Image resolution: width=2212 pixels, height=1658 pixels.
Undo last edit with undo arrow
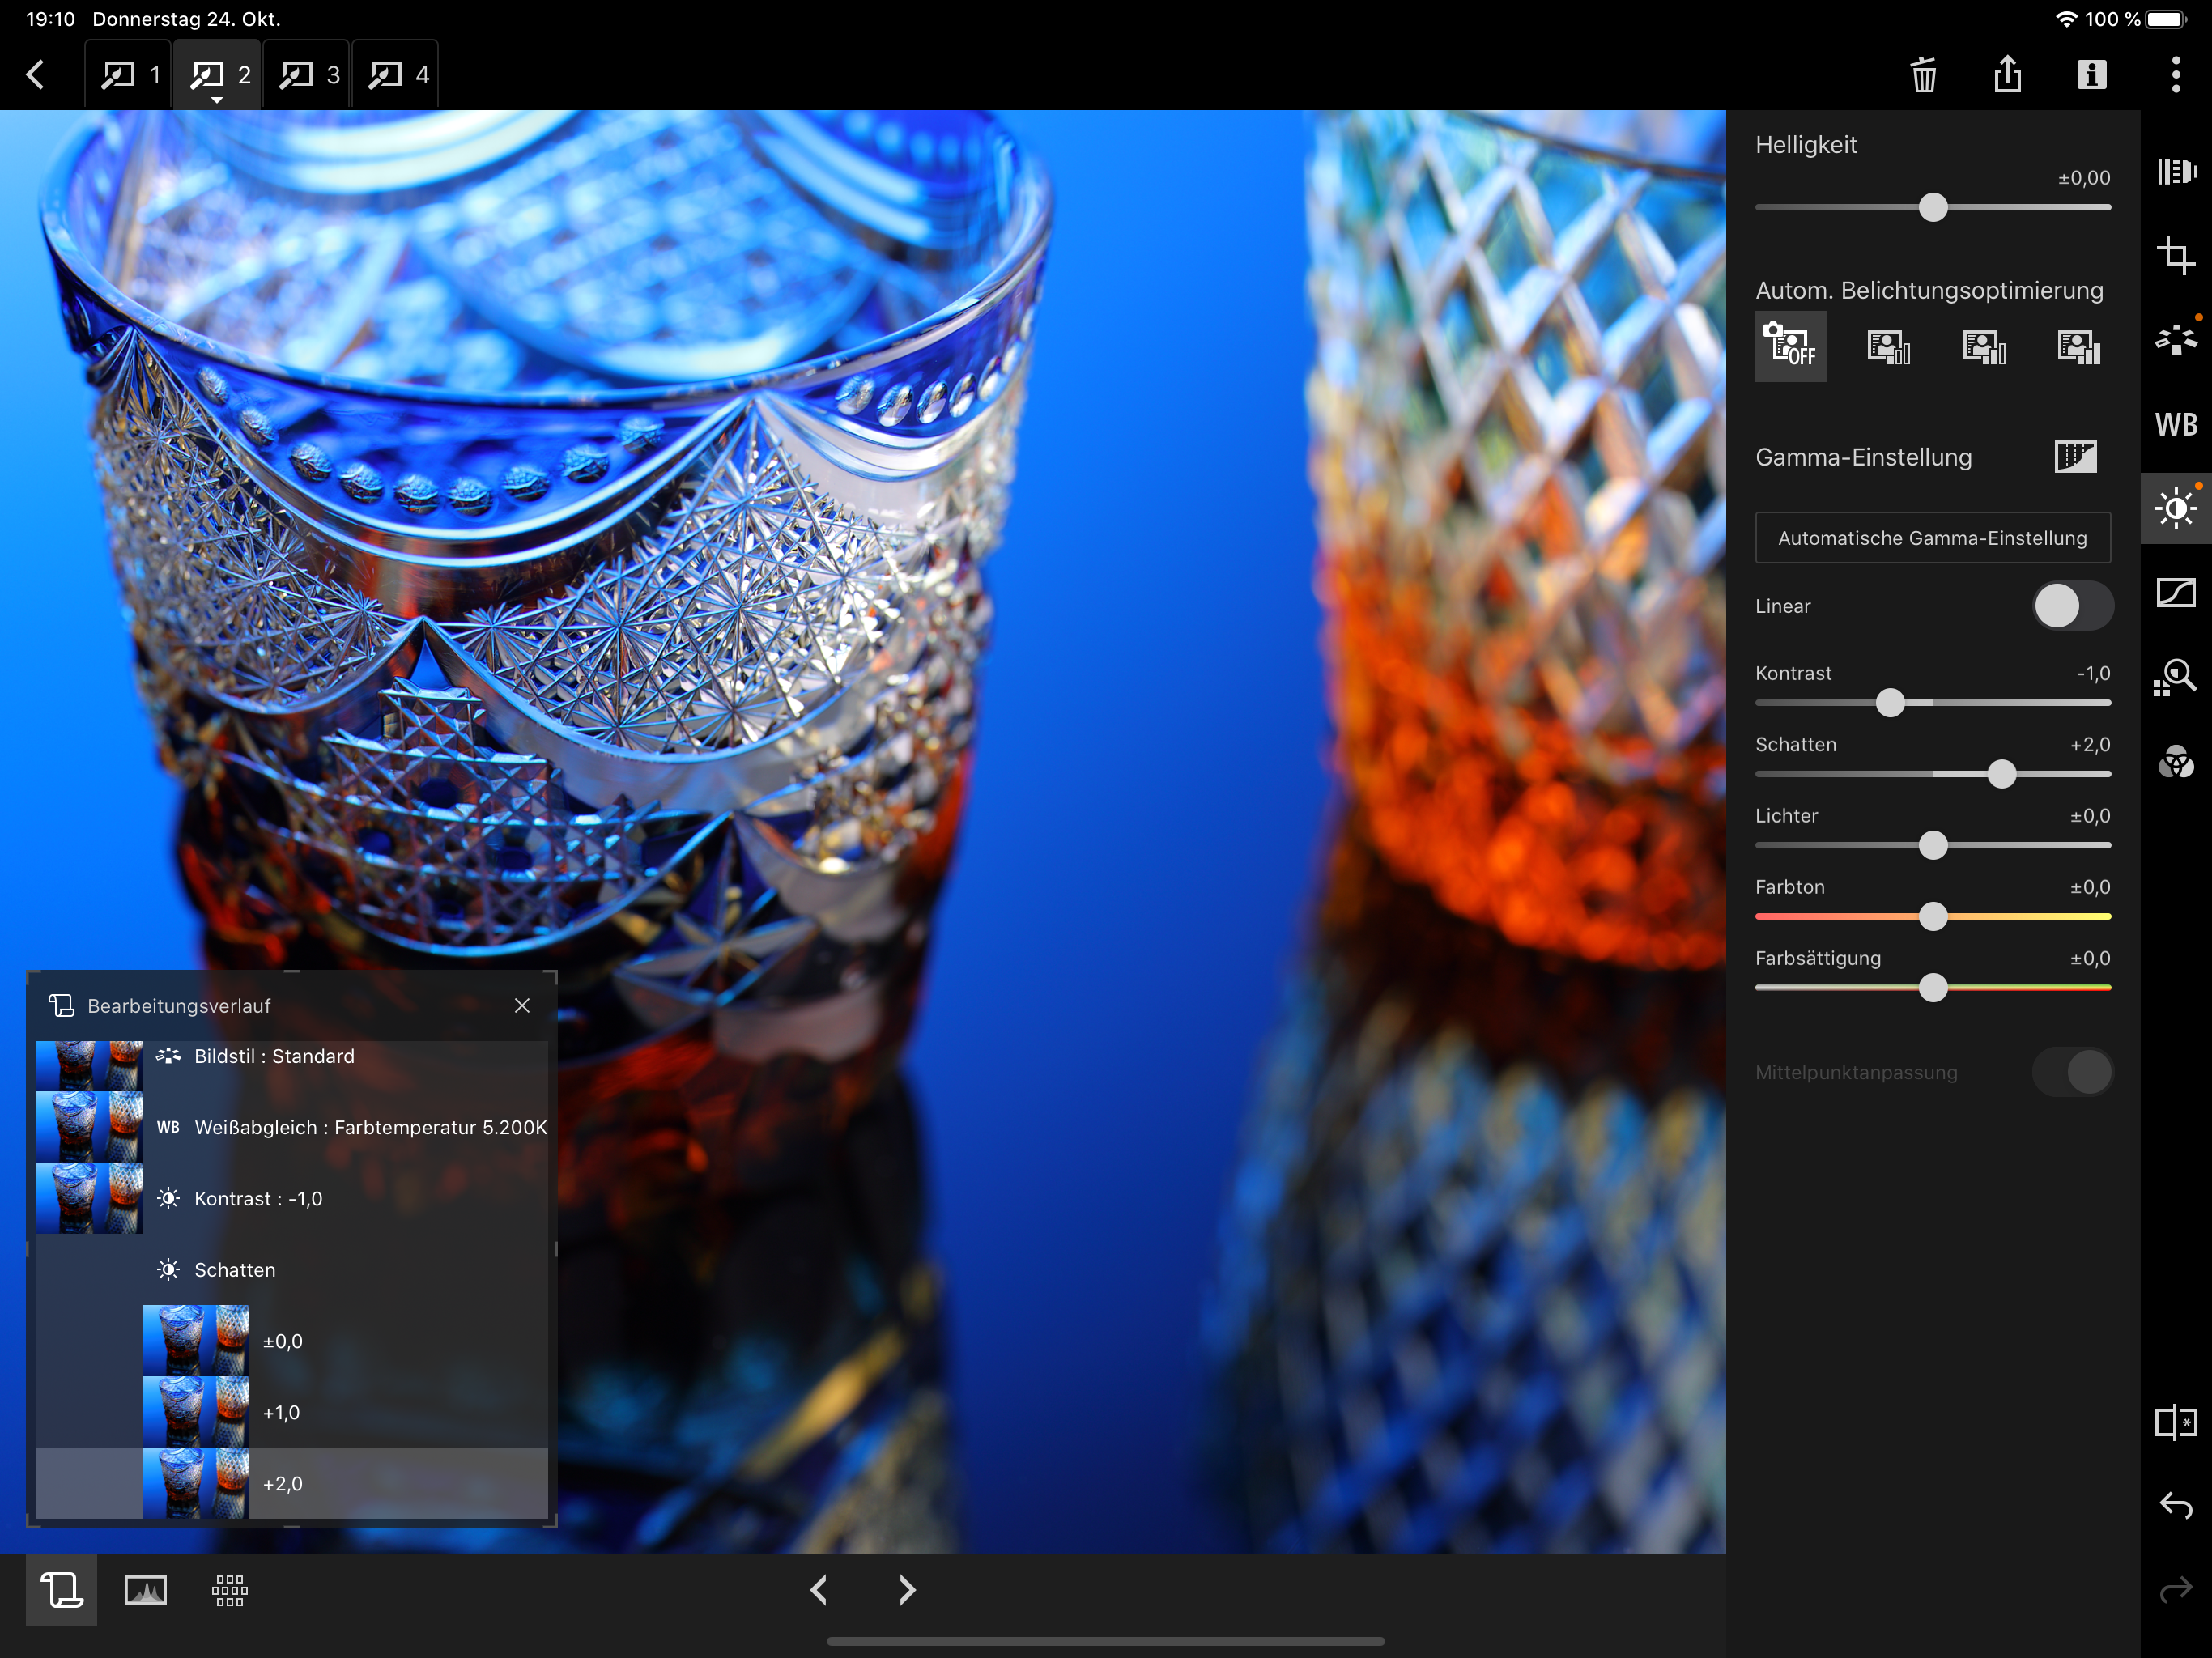tap(2175, 1505)
